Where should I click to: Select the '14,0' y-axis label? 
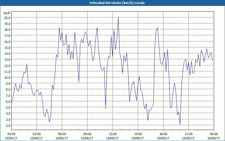coord(7,54)
